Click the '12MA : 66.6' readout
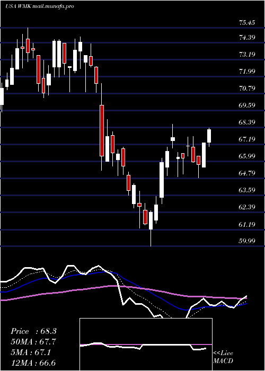The height and width of the screenshot is (371, 265). click(33, 363)
